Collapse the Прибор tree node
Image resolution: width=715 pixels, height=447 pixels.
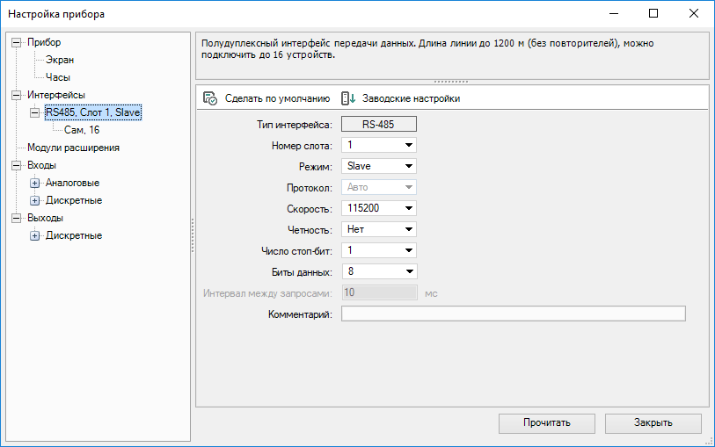(x=16, y=42)
